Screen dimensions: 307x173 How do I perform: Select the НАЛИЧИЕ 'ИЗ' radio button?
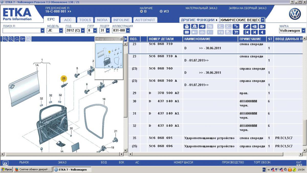[x=161, y=11]
